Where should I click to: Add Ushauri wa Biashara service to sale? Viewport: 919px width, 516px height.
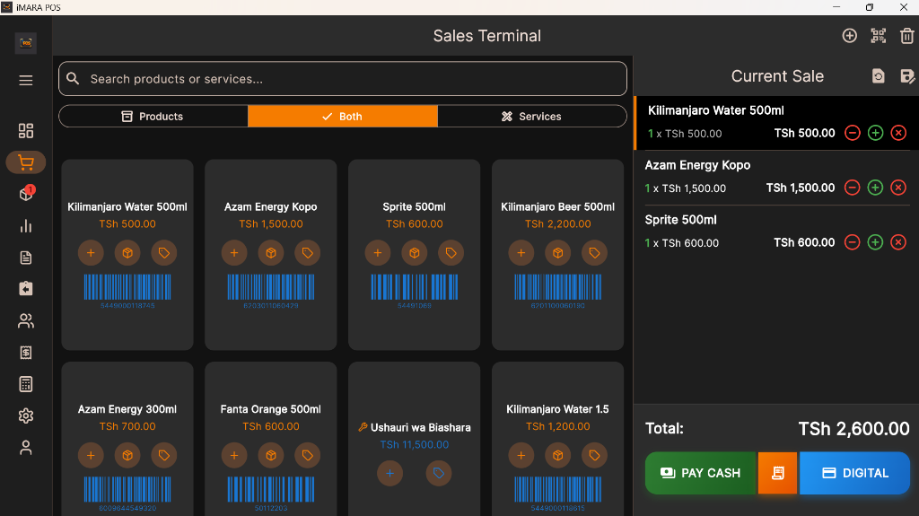coord(389,473)
